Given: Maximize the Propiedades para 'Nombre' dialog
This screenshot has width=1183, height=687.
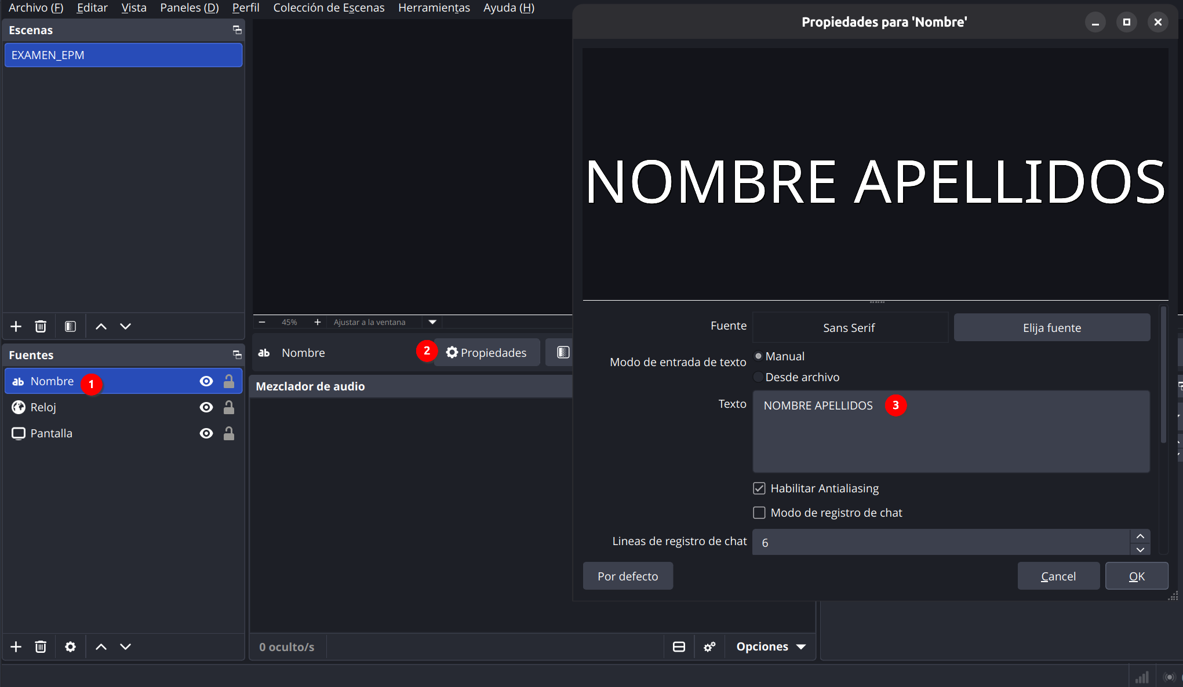Looking at the screenshot, I should click(1126, 22).
